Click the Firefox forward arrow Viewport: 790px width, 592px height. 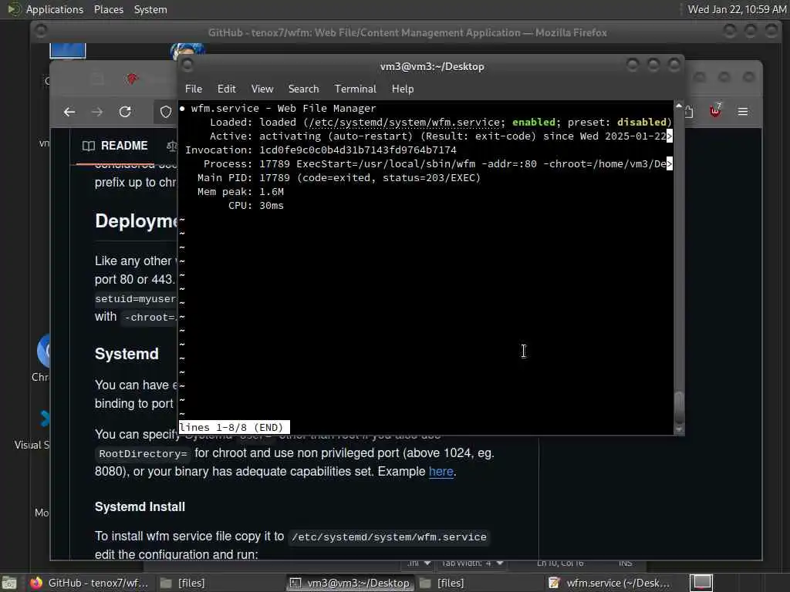tap(97, 112)
